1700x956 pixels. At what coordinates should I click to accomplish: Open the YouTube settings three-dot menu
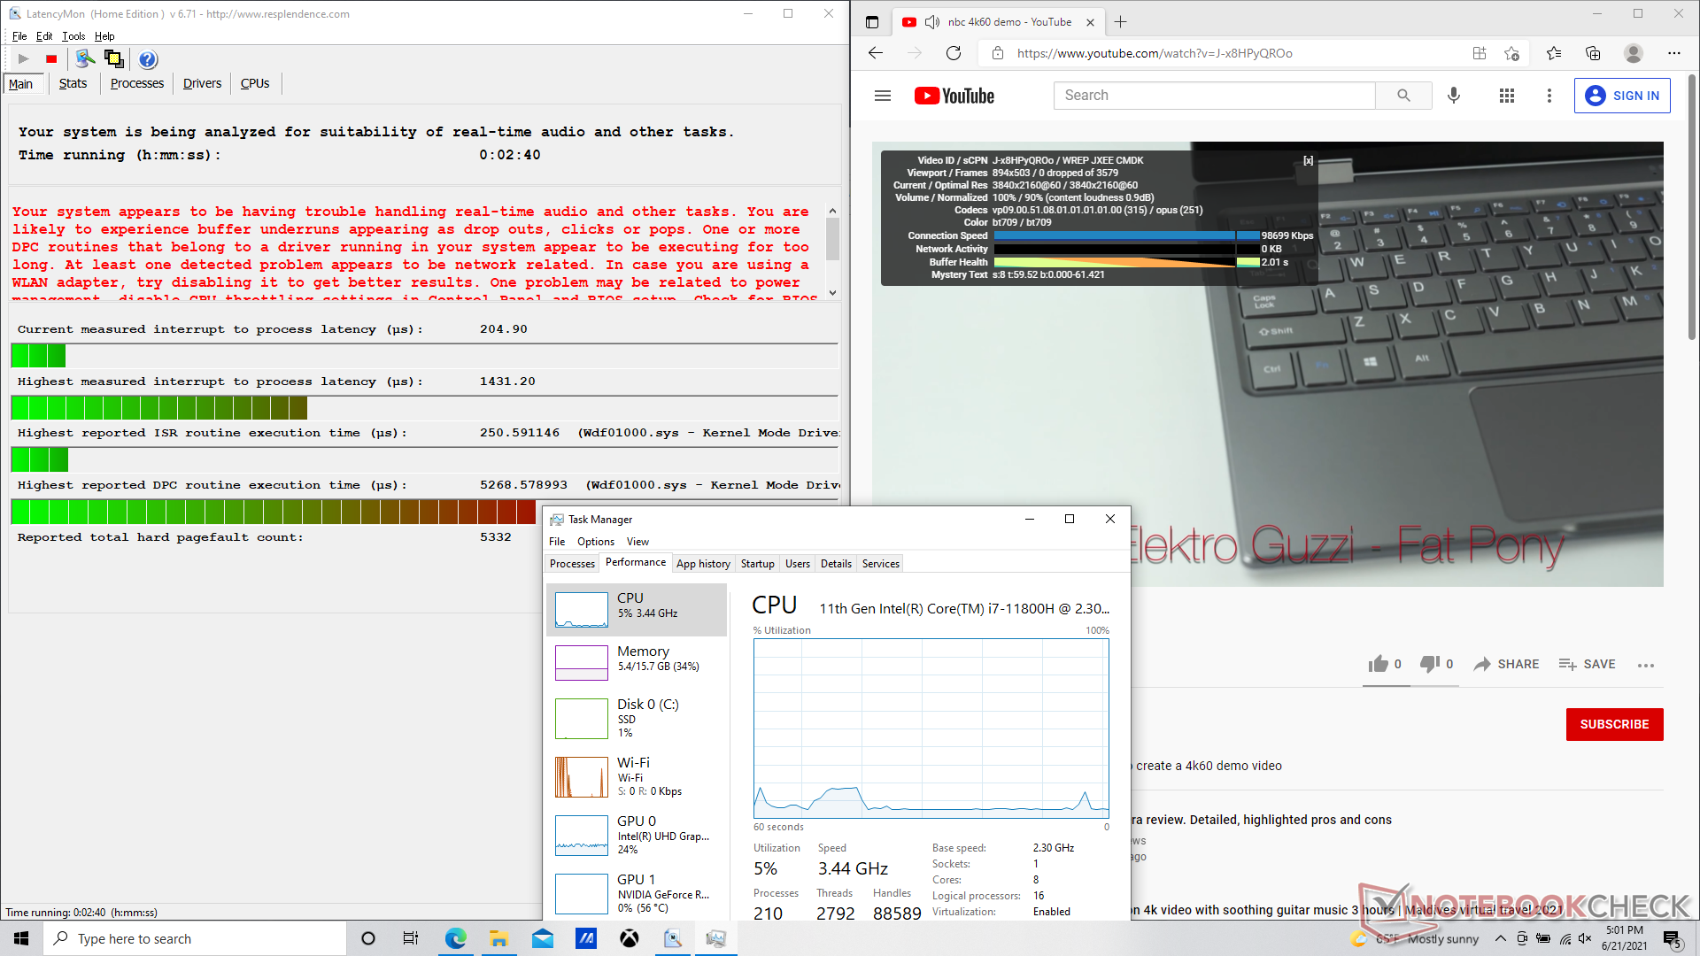1549,96
